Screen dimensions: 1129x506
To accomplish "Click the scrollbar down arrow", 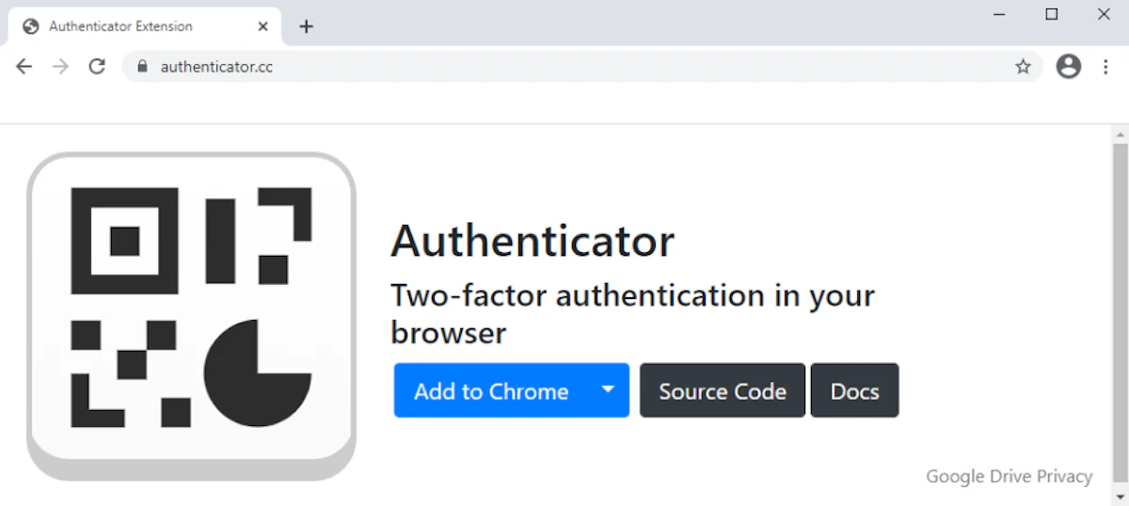I will click(x=1120, y=498).
